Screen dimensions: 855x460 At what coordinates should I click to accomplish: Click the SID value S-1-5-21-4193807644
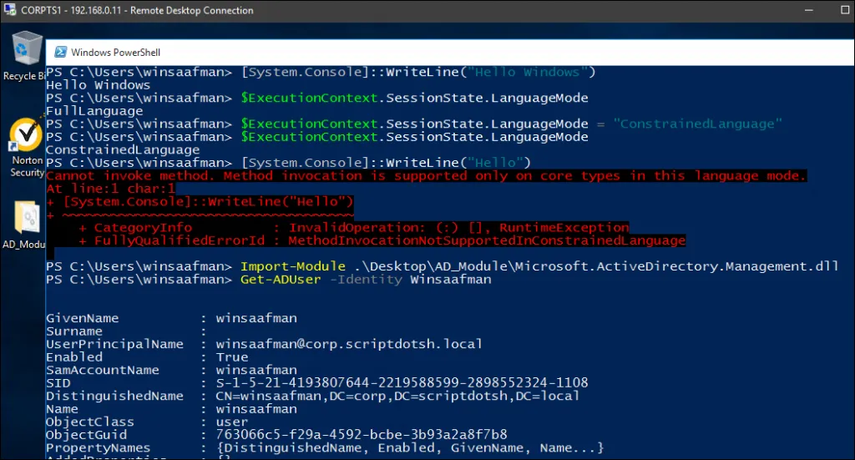402,383
